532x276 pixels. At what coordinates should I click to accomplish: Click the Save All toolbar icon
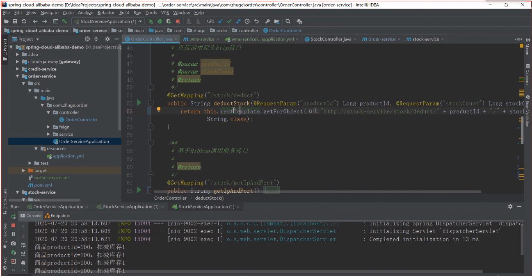click(15, 21)
